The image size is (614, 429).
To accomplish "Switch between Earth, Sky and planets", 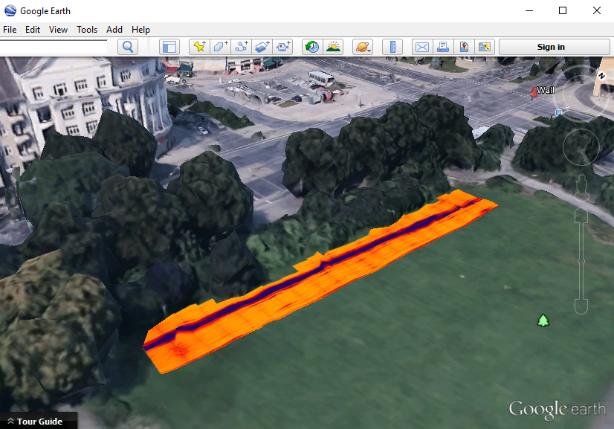I will [363, 46].
